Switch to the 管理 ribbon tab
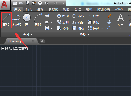Viewport: 131px width, 96px height. pos(78,9)
